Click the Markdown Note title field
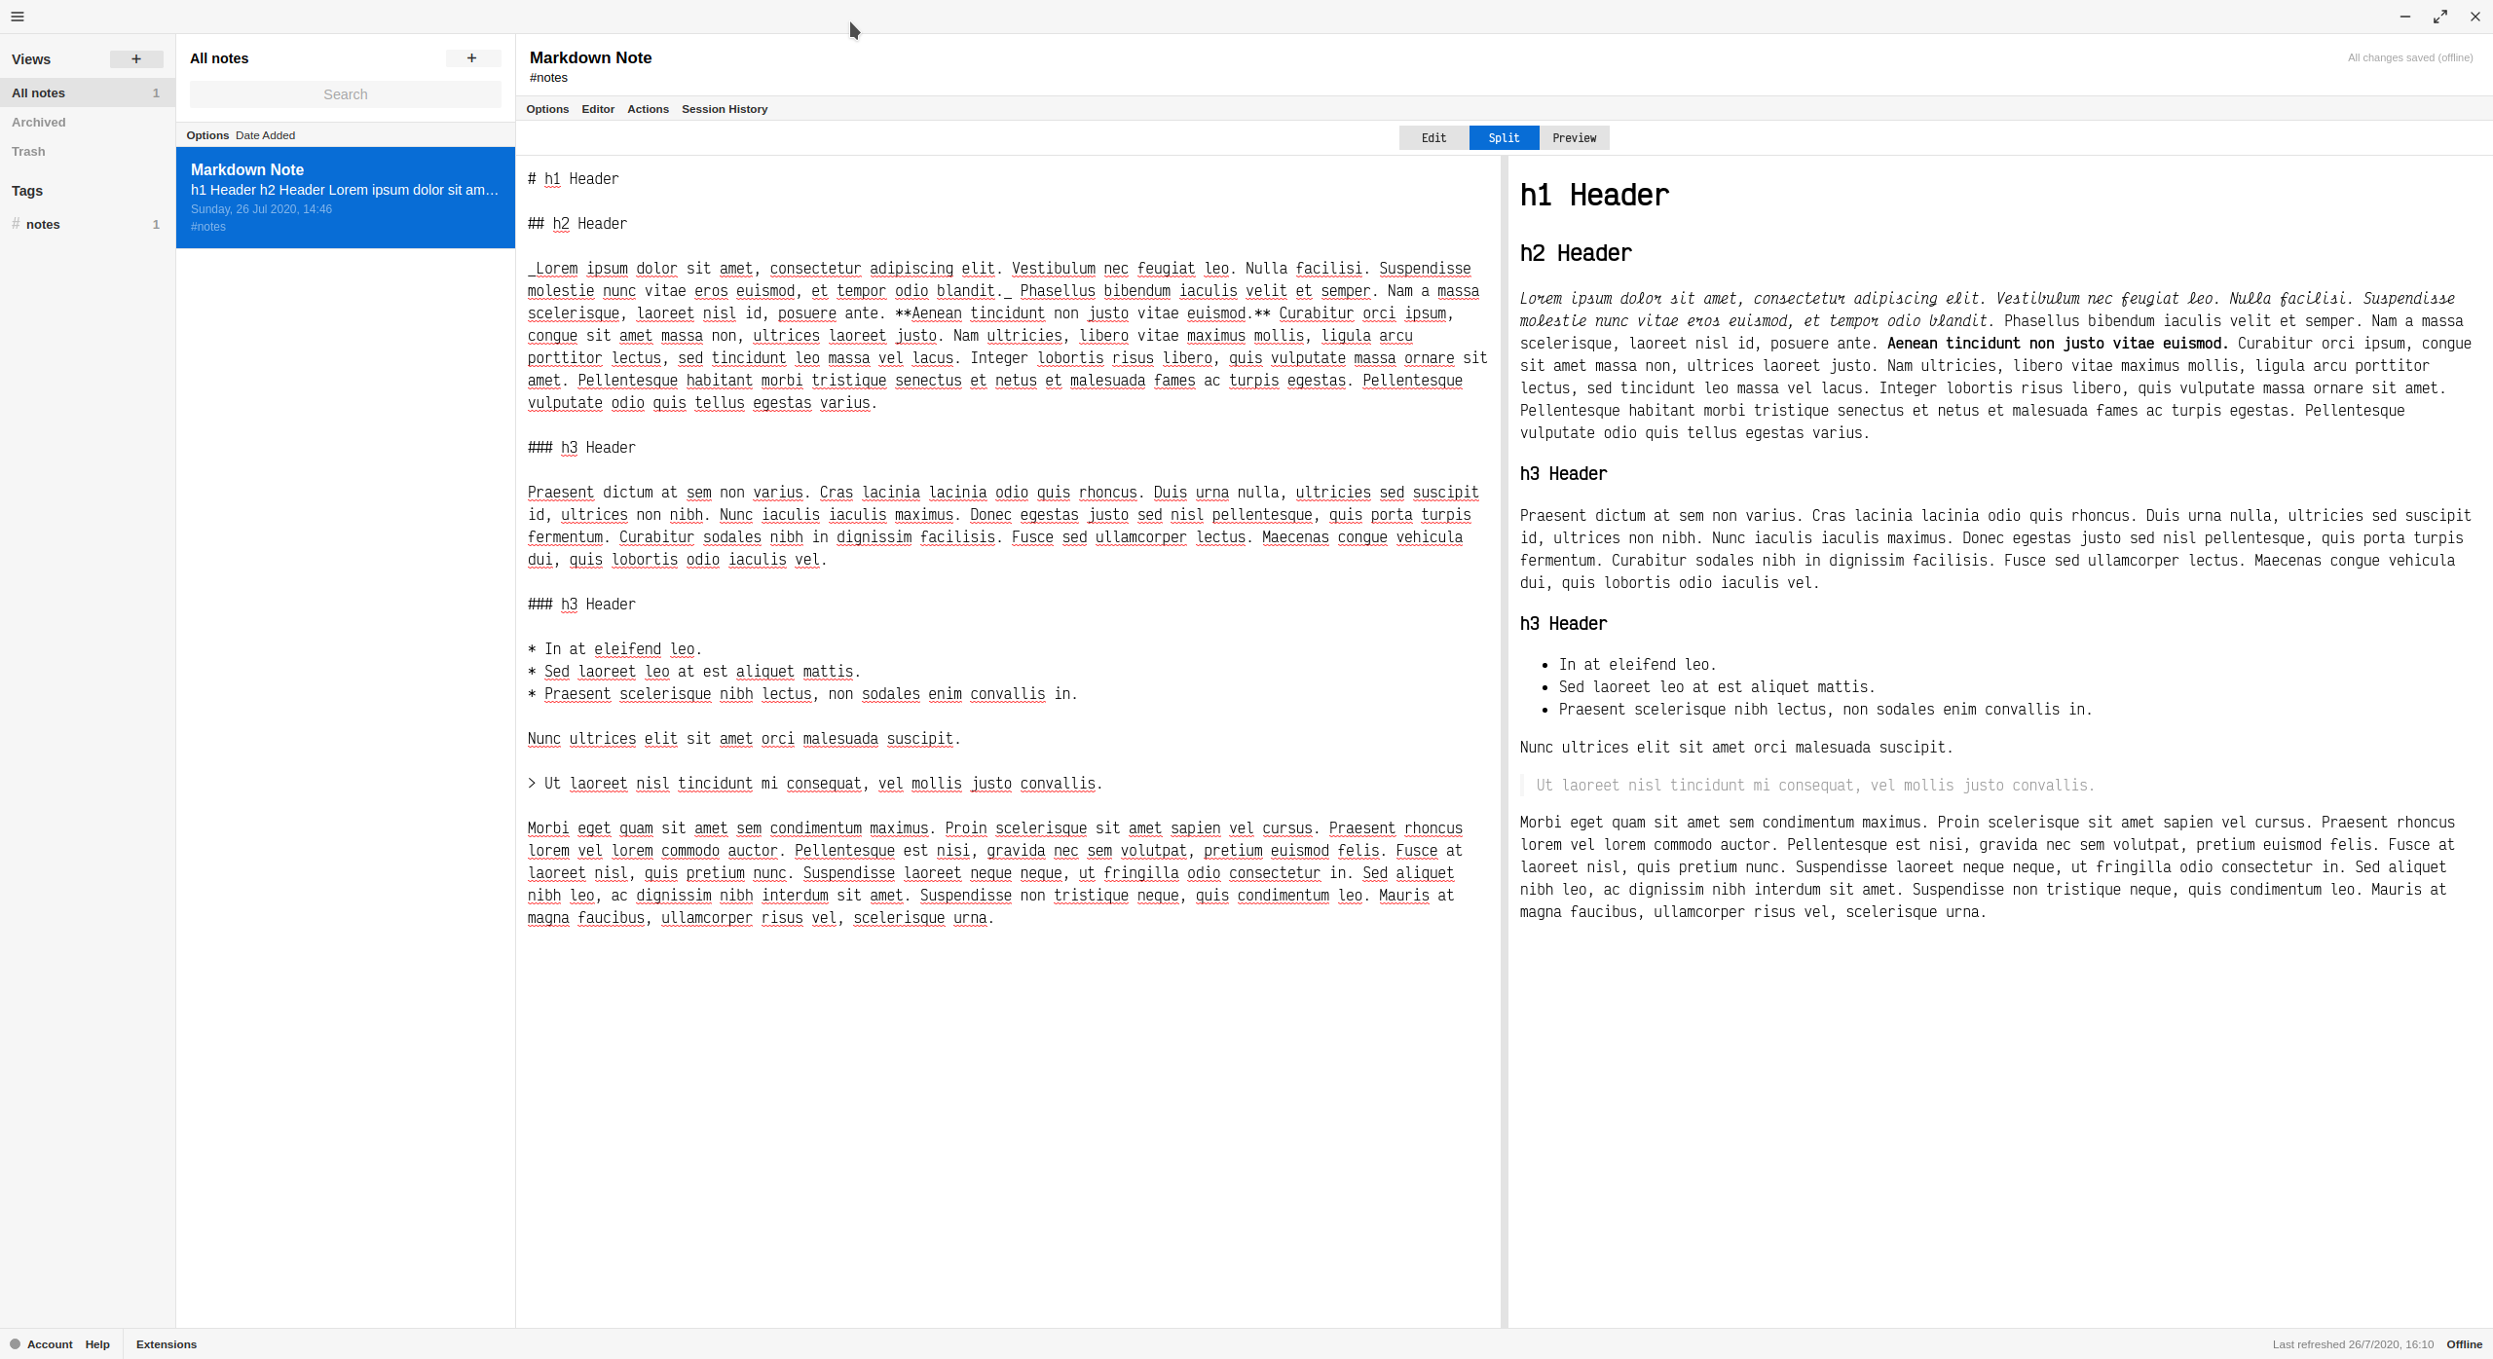2493x1359 pixels. point(591,58)
